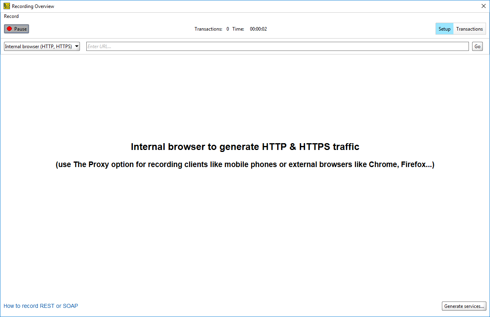Click the Pause recording button
Viewport: 490px width, 317px height.
pos(17,29)
